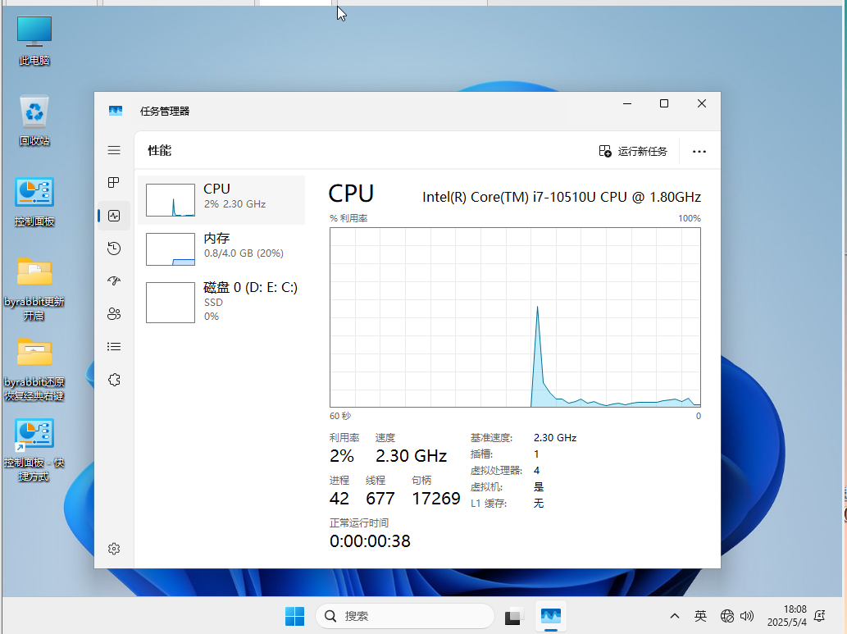Select 控制面板 - 快捷方式 shortcut icon
The image size is (847, 634).
click(x=34, y=449)
